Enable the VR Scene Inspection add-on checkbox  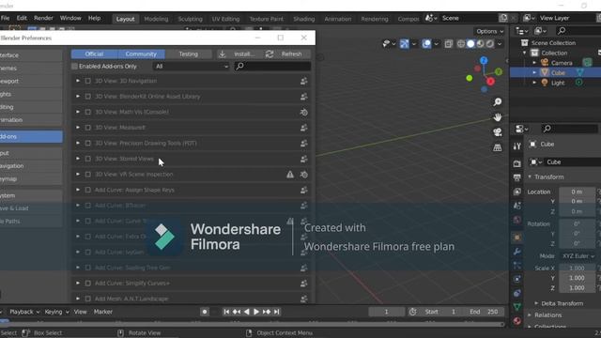tap(88, 175)
